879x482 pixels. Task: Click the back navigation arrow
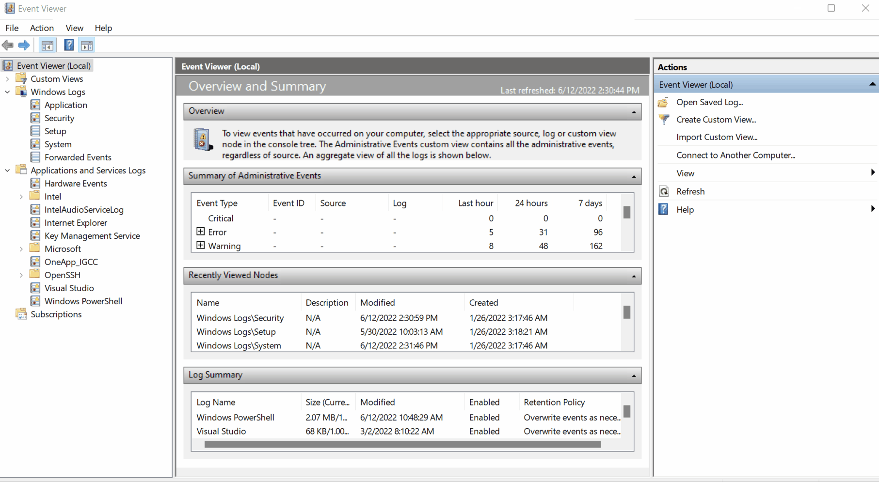click(8, 45)
